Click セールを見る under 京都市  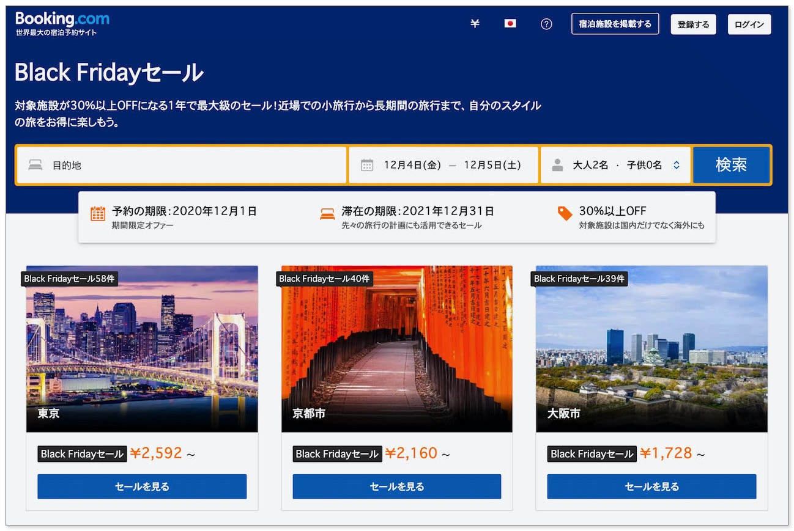[x=396, y=486]
